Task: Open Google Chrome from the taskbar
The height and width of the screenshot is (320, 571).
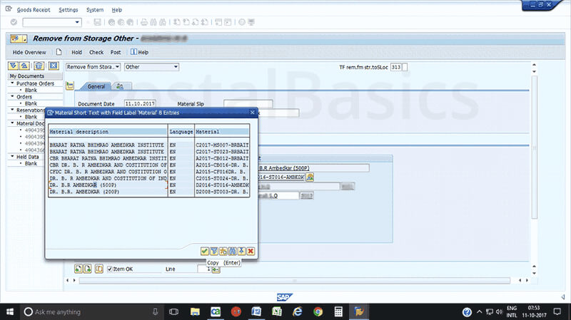Action: 318,311
